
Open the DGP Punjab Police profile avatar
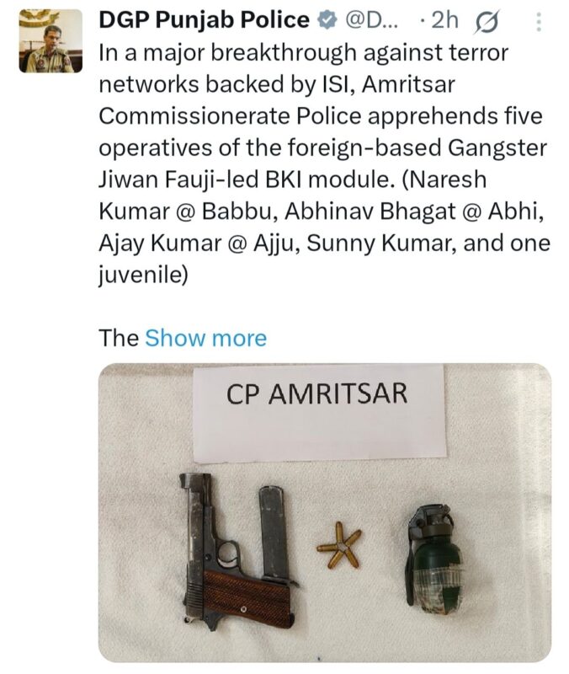(x=51, y=40)
